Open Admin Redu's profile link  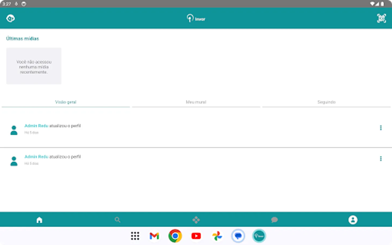(36, 125)
